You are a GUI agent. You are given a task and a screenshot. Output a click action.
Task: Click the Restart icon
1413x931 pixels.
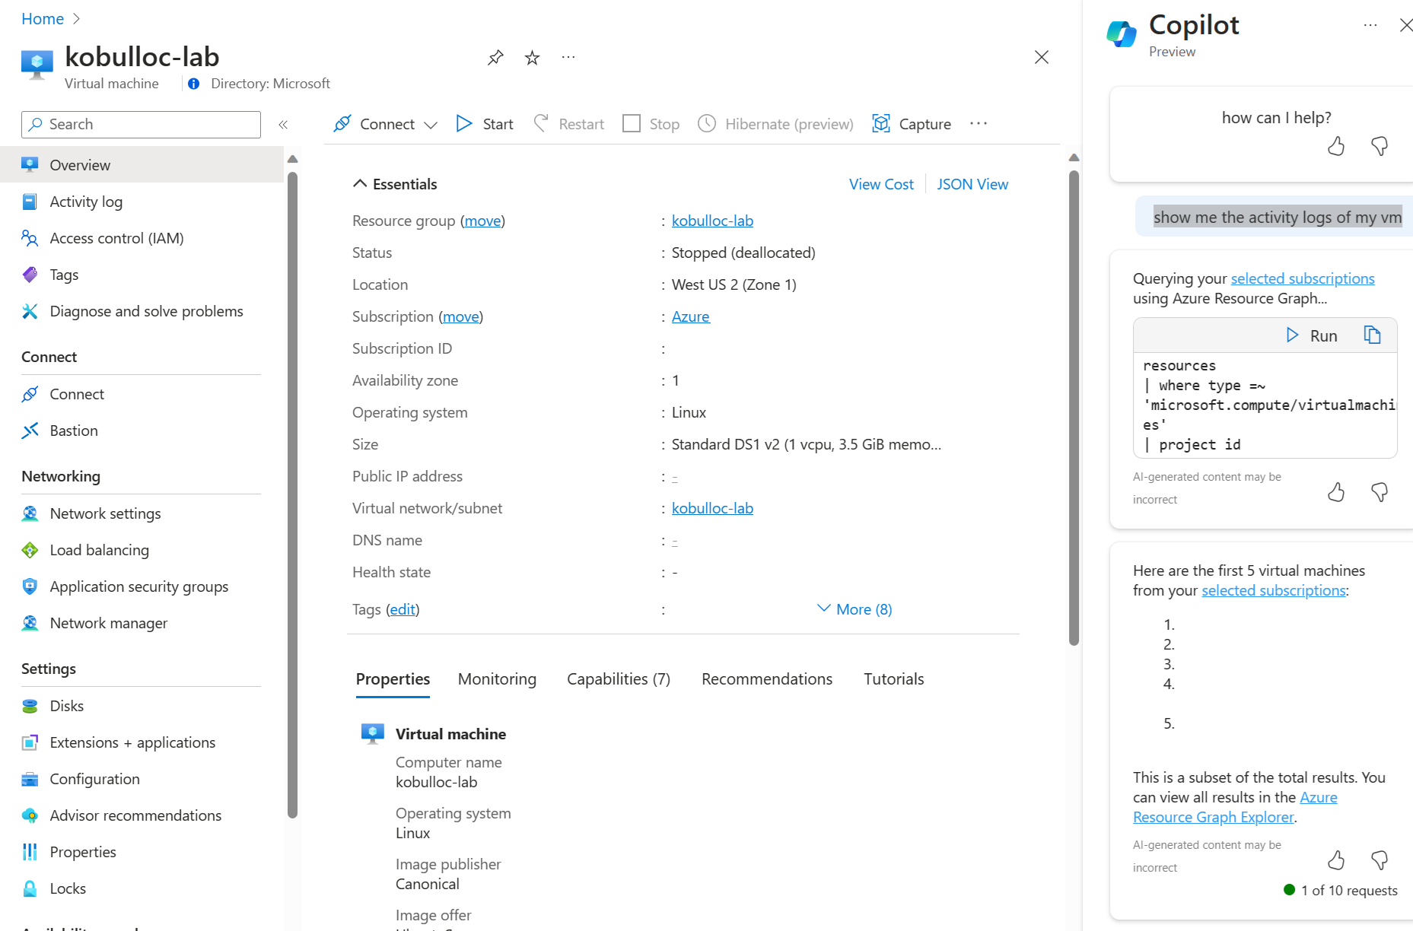(542, 123)
